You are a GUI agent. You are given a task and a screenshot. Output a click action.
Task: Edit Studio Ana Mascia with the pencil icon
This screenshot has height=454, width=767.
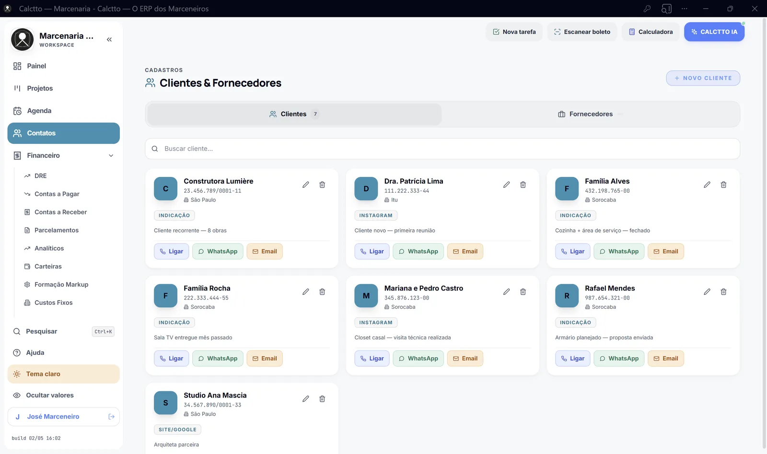(305, 399)
